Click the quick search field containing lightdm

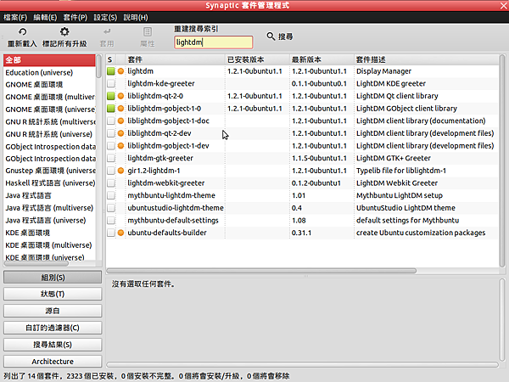coord(213,42)
